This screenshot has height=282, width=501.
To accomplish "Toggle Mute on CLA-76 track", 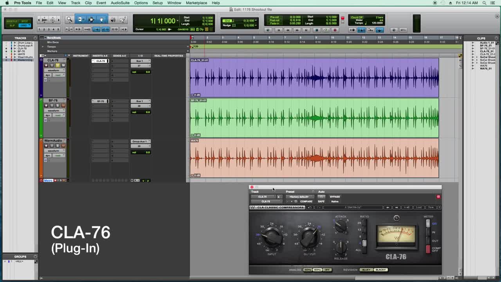I will point(63,65).
